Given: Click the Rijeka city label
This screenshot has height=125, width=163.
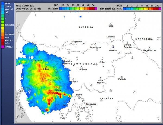Looking at the screenshot, I should [79, 95].
